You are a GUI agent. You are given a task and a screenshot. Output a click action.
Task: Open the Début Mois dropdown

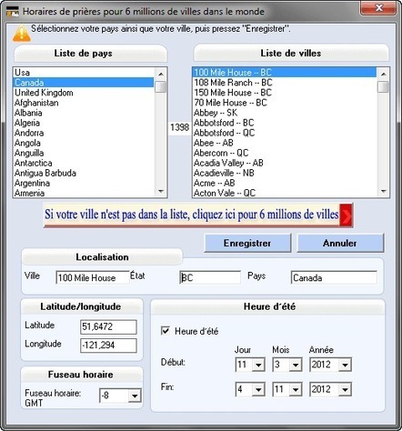click(296, 365)
